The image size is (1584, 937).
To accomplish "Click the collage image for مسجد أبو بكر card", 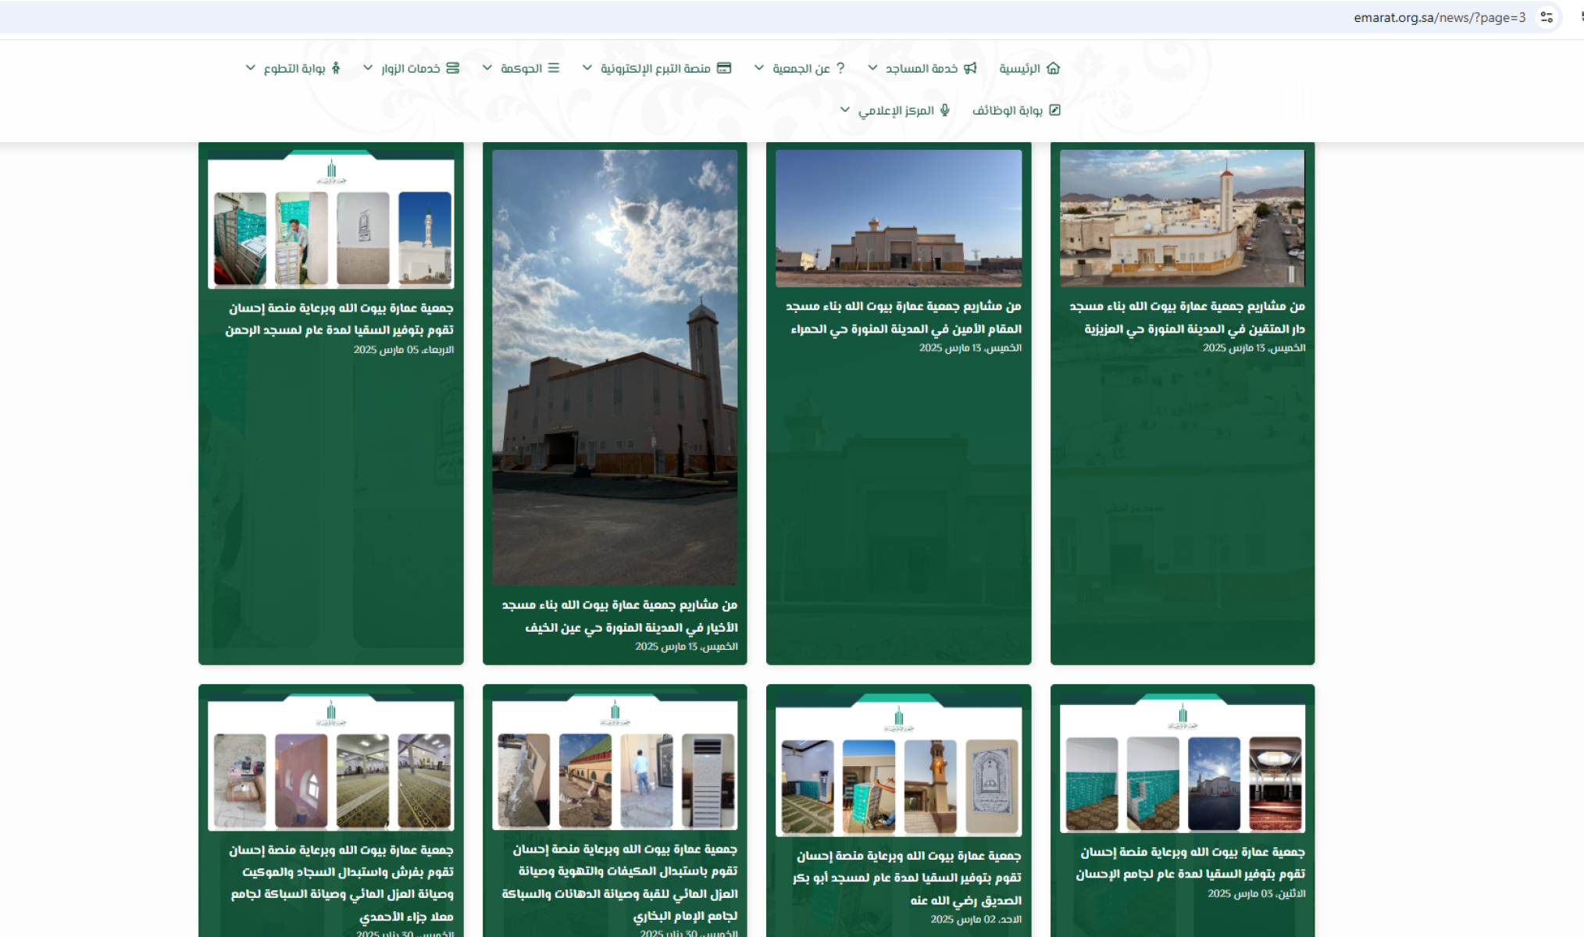I will coord(899,765).
